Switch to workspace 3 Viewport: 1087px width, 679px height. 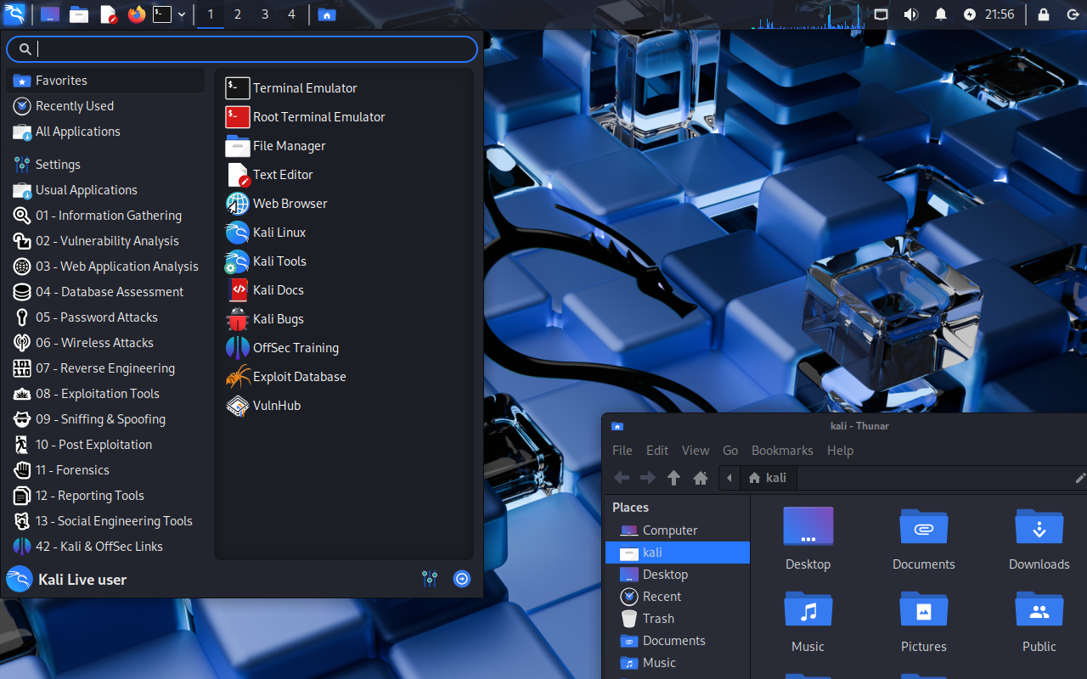click(x=265, y=14)
